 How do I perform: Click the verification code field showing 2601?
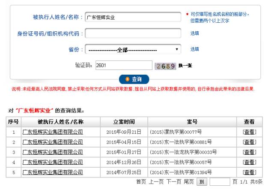pyautogui.click(x=124, y=65)
